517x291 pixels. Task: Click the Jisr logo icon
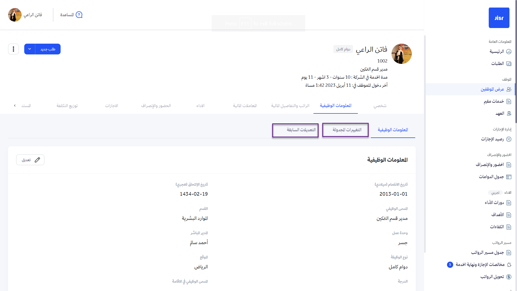coord(499,18)
